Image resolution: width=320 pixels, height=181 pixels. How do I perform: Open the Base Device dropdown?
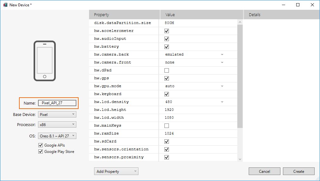coord(57,114)
